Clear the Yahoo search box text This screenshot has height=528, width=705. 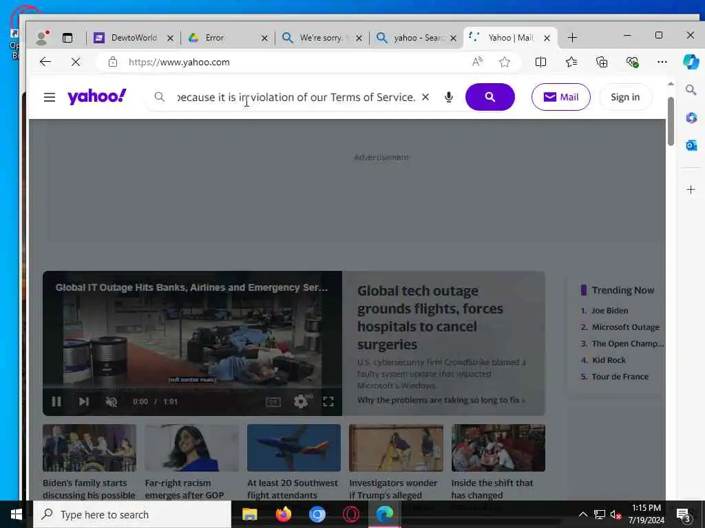pos(425,97)
